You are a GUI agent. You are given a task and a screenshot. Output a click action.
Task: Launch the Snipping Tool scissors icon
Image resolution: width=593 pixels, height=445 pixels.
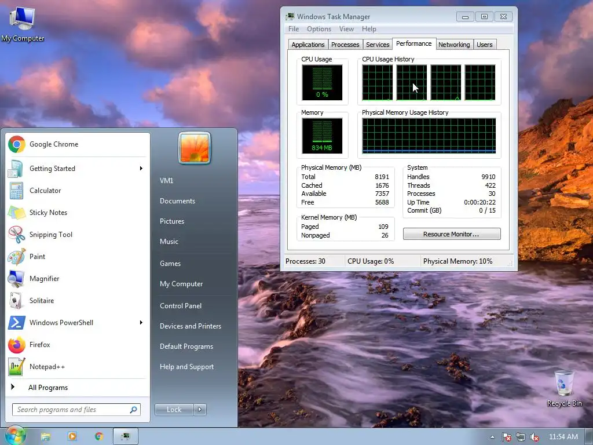pyautogui.click(x=17, y=235)
